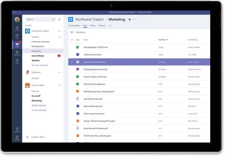Click the Designers team avatar
The width and height of the screenshot is (225, 158).
(28, 72)
